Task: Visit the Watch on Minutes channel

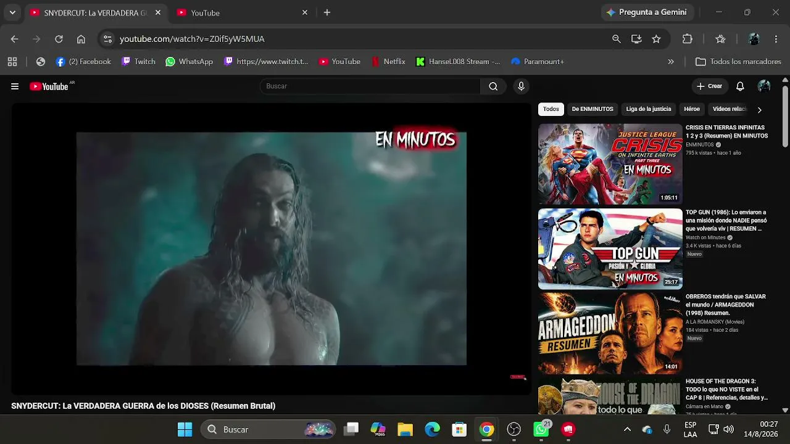Action: [x=705, y=237]
